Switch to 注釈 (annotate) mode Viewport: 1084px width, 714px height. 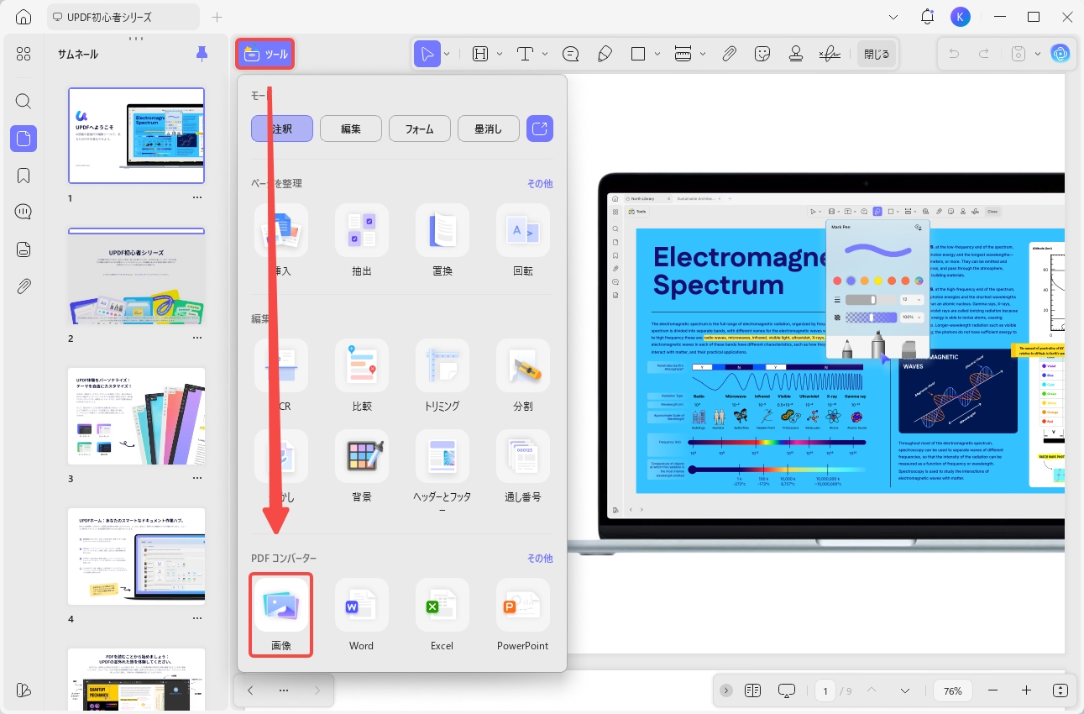click(x=282, y=129)
